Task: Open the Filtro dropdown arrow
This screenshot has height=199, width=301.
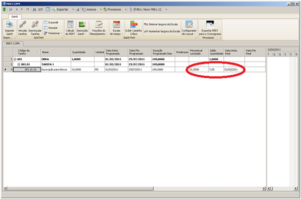Action: pos(166,9)
